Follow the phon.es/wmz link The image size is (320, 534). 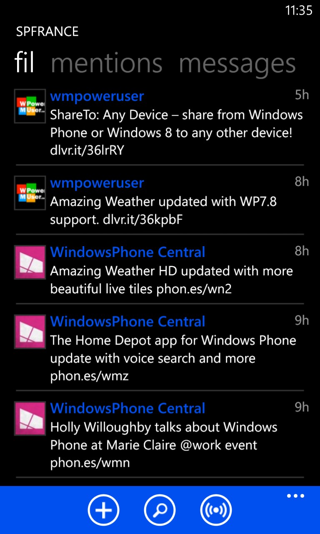point(89,376)
